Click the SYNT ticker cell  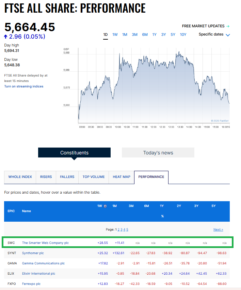point(12,253)
